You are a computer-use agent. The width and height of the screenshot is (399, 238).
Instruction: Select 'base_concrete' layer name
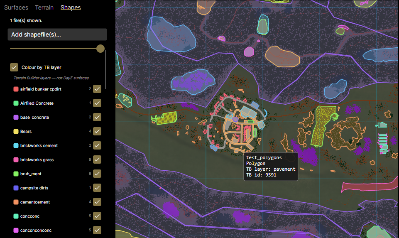tap(34, 118)
